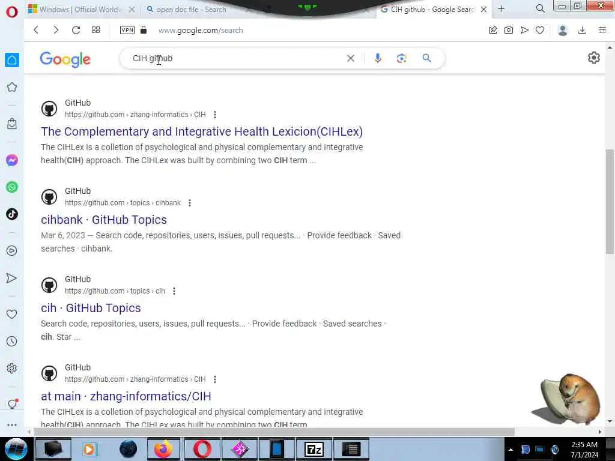Image resolution: width=615 pixels, height=461 pixels.
Task: Click the Google search box text
Action: (153, 58)
